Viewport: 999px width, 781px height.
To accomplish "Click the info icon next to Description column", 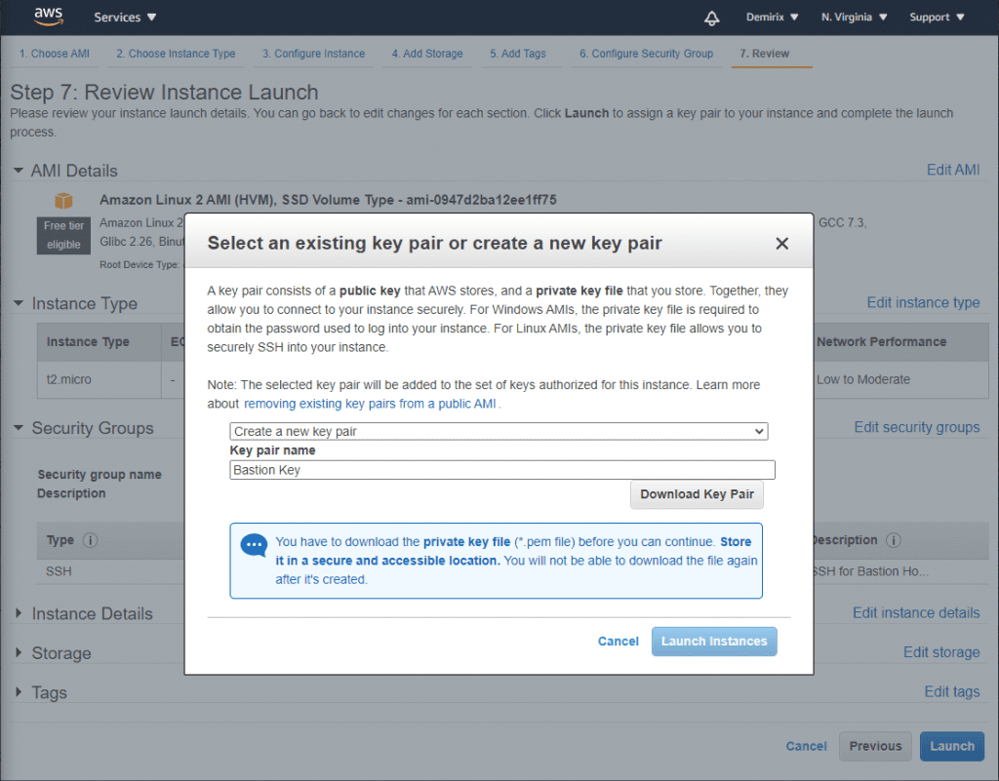I will coord(894,540).
